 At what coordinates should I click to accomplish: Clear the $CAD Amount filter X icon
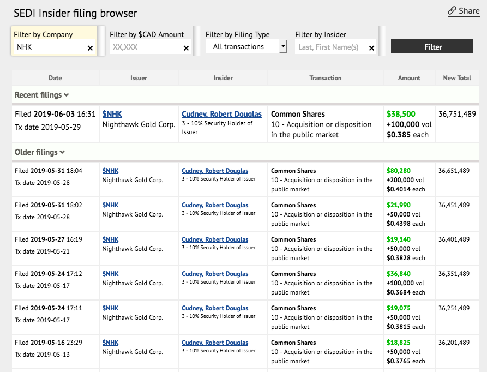(186, 48)
